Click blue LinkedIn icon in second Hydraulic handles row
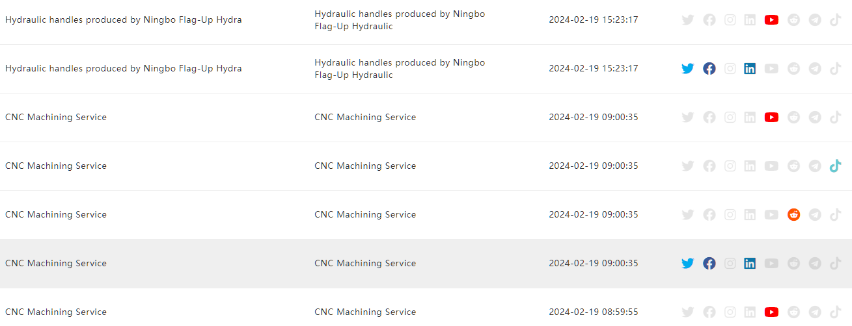The height and width of the screenshot is (326, 852). tap(750, 69)
